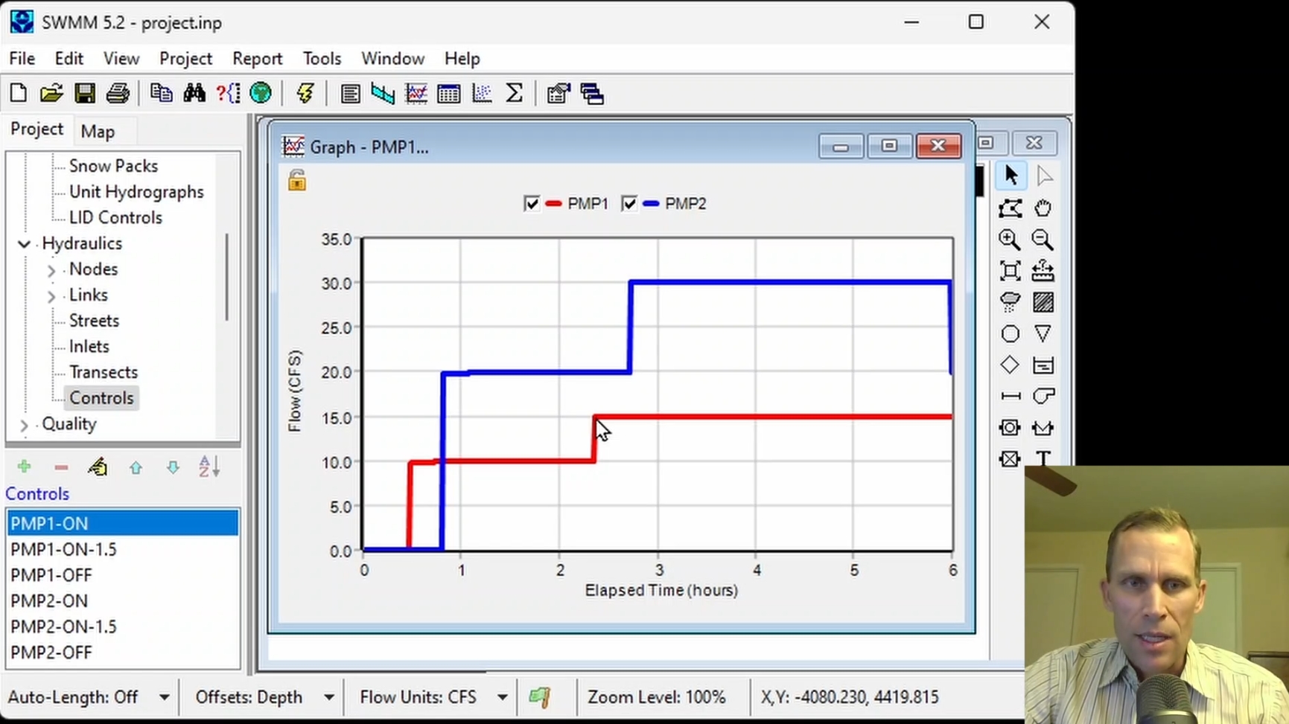The height and width of the screenshot is (724, 1289).
Task: Select the Zoom Out map tool
Action: [1043, 240]
